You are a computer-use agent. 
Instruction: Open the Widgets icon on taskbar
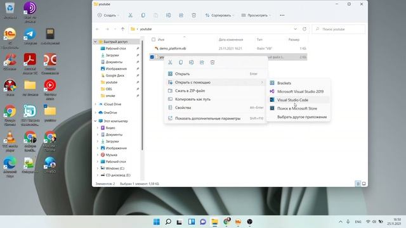click(192, 222)
